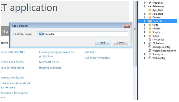Click the Add button in dialog

point(102,43)
